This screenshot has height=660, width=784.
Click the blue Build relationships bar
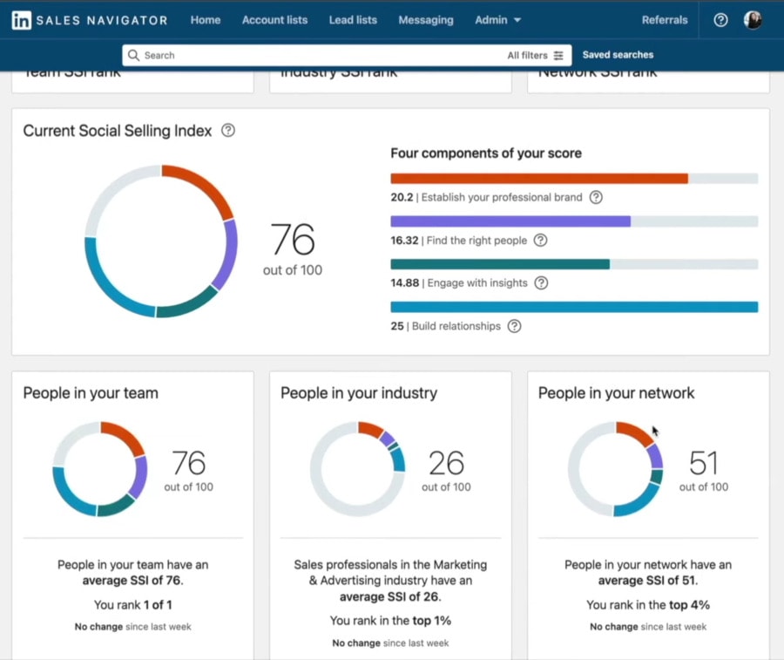pyautogui.click(x=574, y=307)
